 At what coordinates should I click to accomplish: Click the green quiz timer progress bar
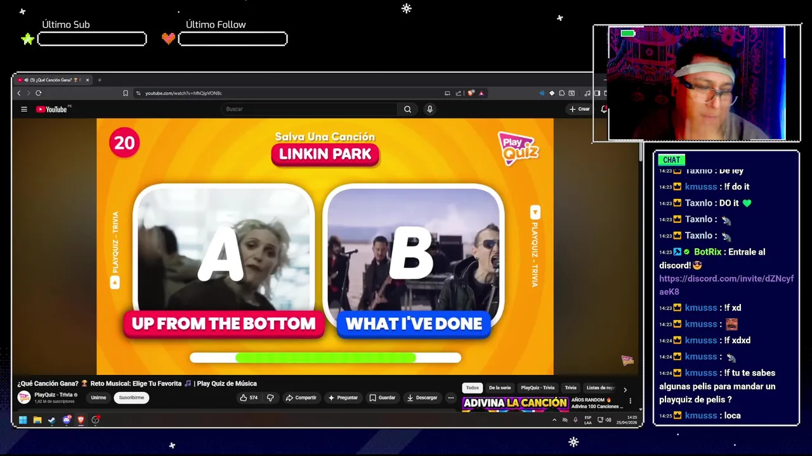pos(325,358)
